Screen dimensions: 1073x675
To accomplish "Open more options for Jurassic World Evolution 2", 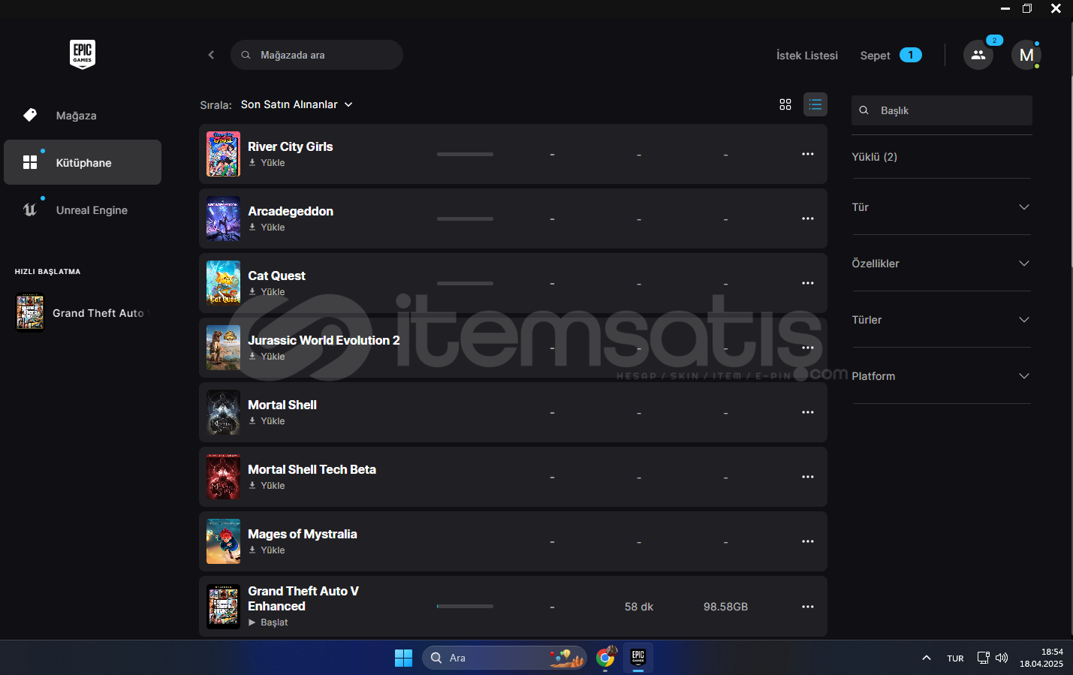I will click(808, 348).
